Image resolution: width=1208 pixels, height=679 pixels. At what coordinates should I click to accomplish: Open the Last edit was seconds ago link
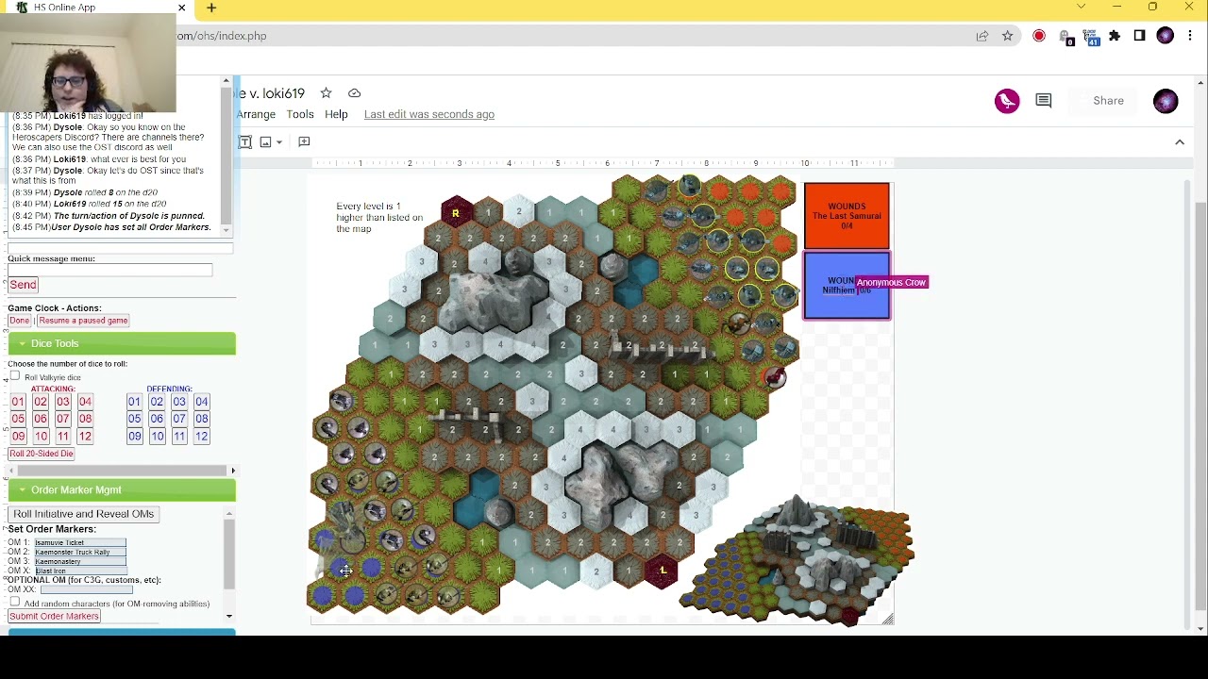point(429,114)
